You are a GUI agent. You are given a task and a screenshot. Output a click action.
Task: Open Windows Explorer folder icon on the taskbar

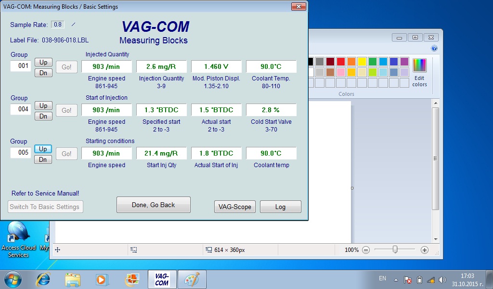click(x=73, y=279)
